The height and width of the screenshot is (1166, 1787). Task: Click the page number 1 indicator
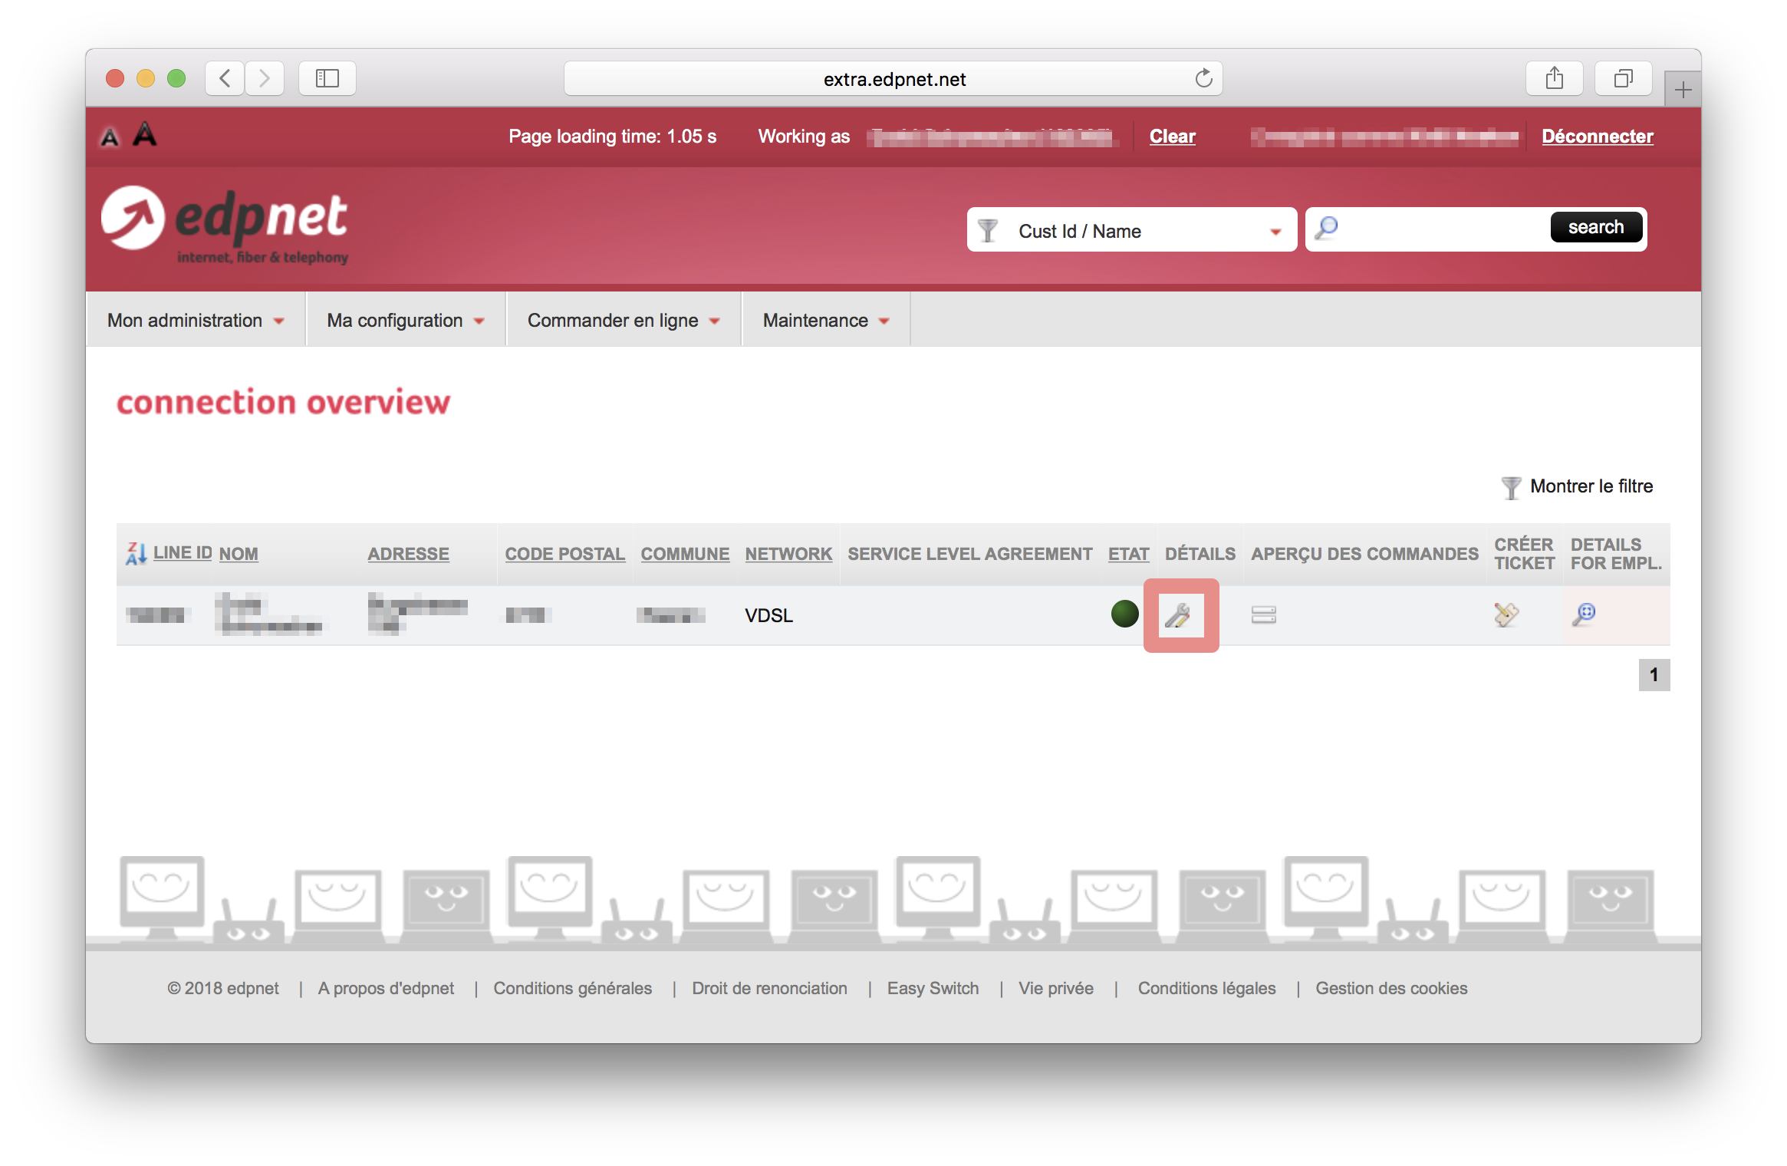(x=1653, y=675)
